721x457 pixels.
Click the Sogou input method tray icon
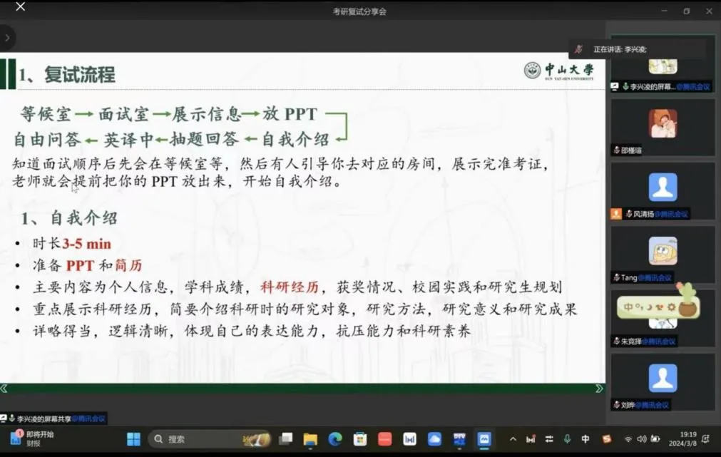(x=606, y=439)
